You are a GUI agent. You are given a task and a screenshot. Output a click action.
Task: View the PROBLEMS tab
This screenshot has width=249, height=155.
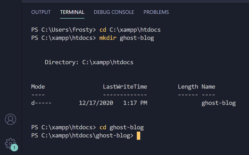tap(156, 12)
